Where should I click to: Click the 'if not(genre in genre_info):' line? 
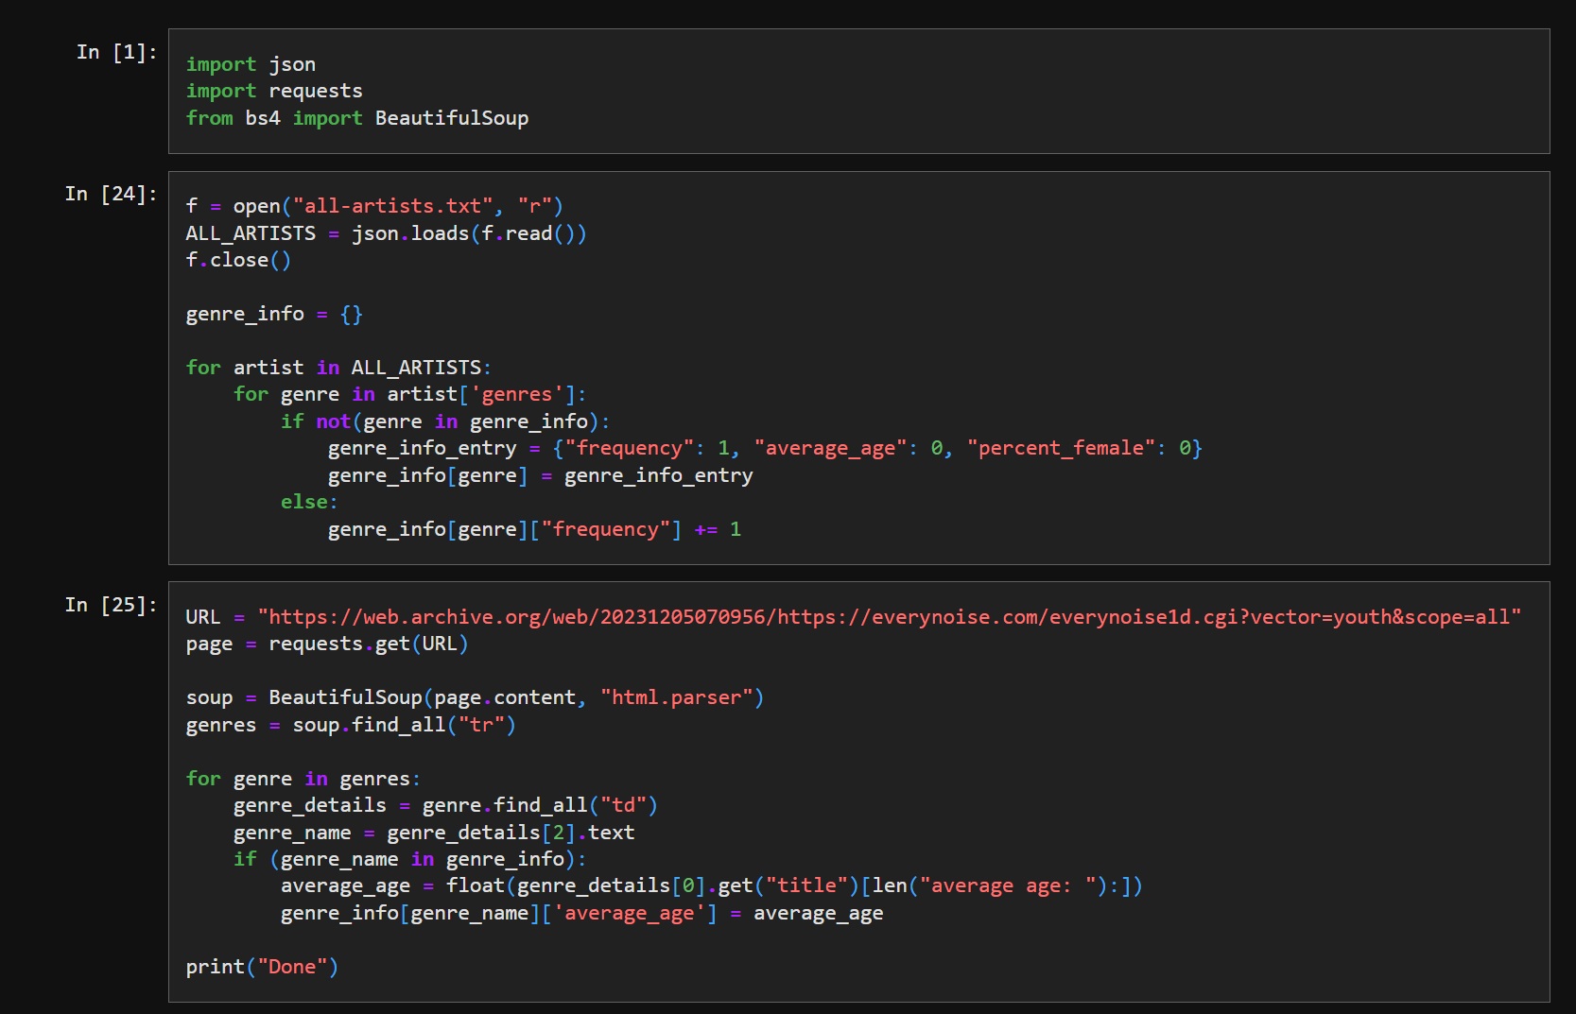point(444,421)
